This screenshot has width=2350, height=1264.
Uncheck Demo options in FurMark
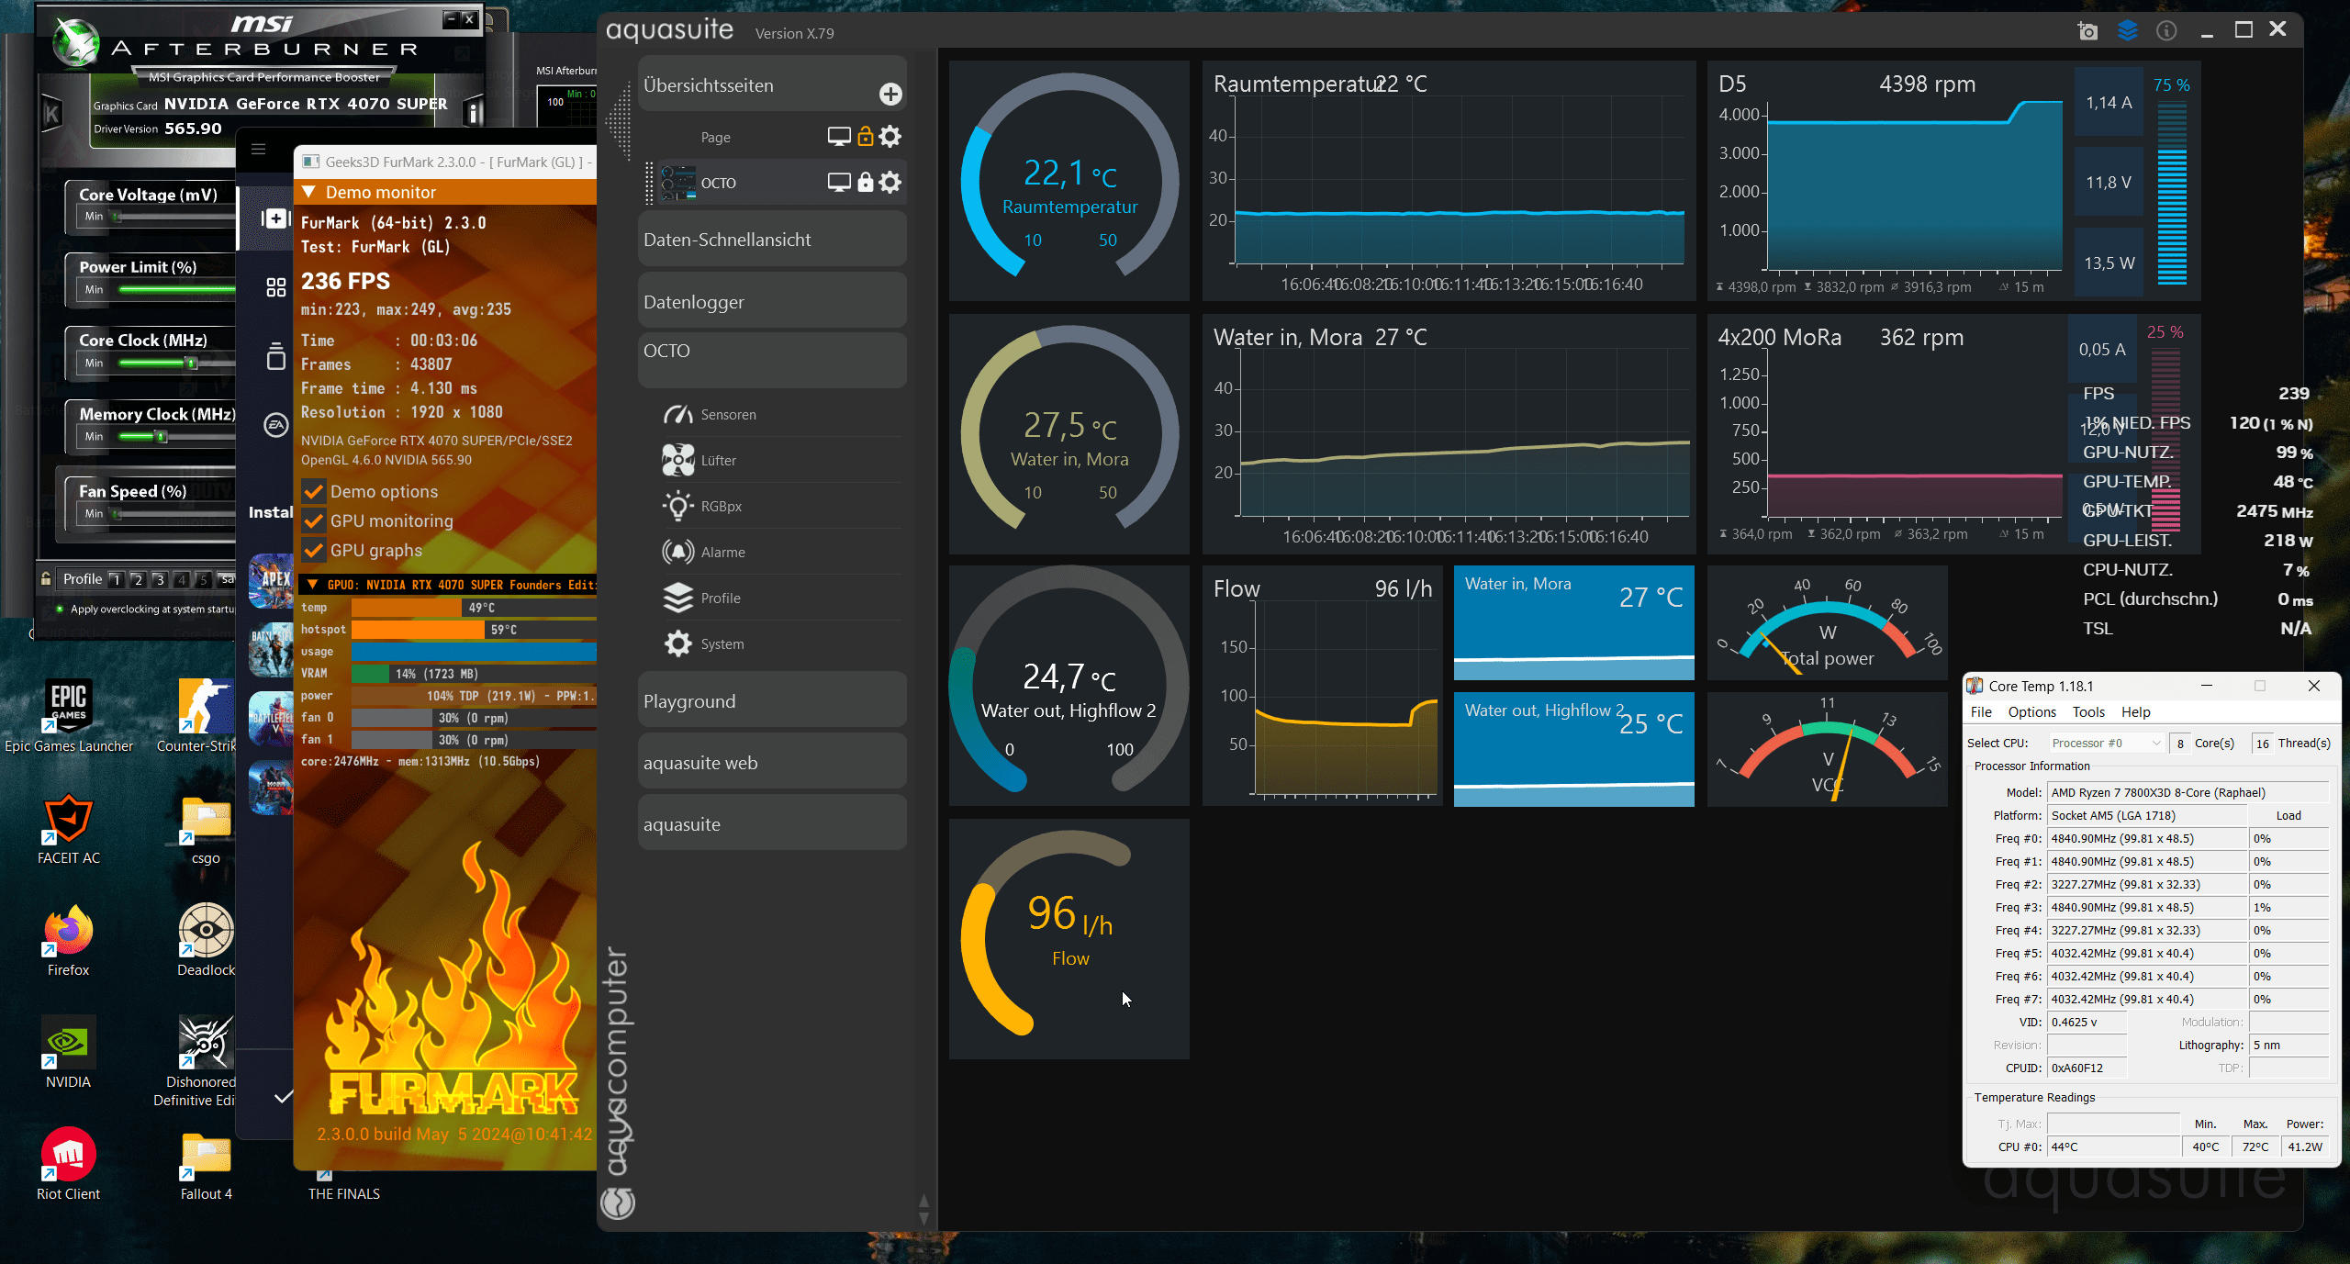[313, 492]
